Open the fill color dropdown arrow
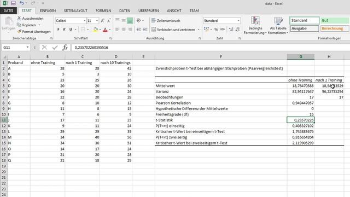The height and width of the screenshot is (197, 350). [x=100, y=30]
